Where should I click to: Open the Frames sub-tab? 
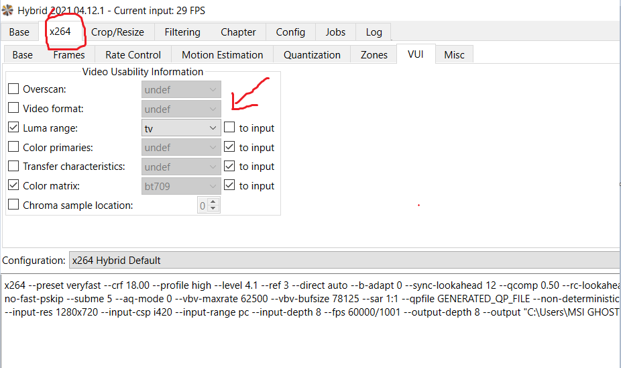coord(69,54)
